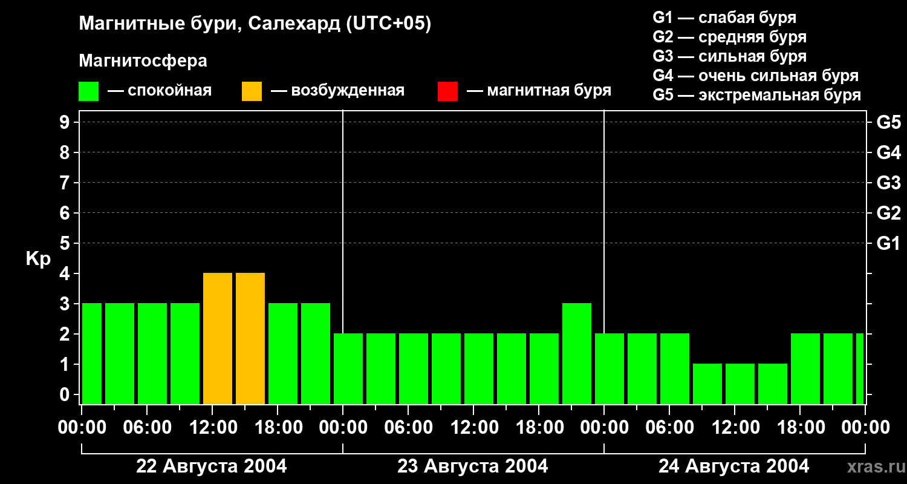
Task: Click the first orange bar at 12:00 on 22 August
Action: coord(218,338)
